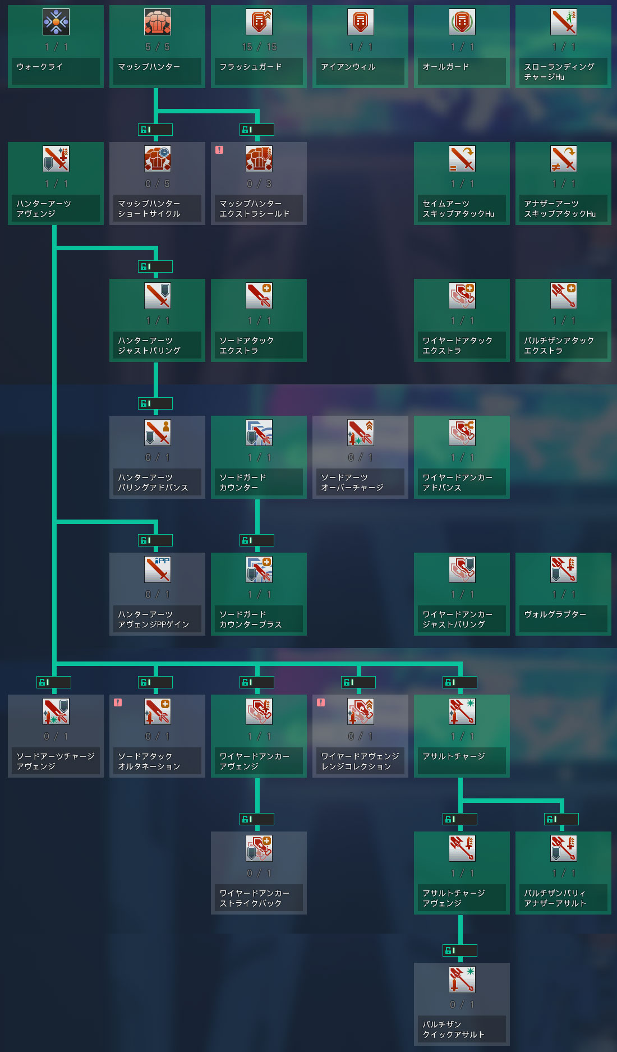Click the ソードアタックオルタネーション skill icon
This screenshot has height=1052, width=617.
coord(158,711)
